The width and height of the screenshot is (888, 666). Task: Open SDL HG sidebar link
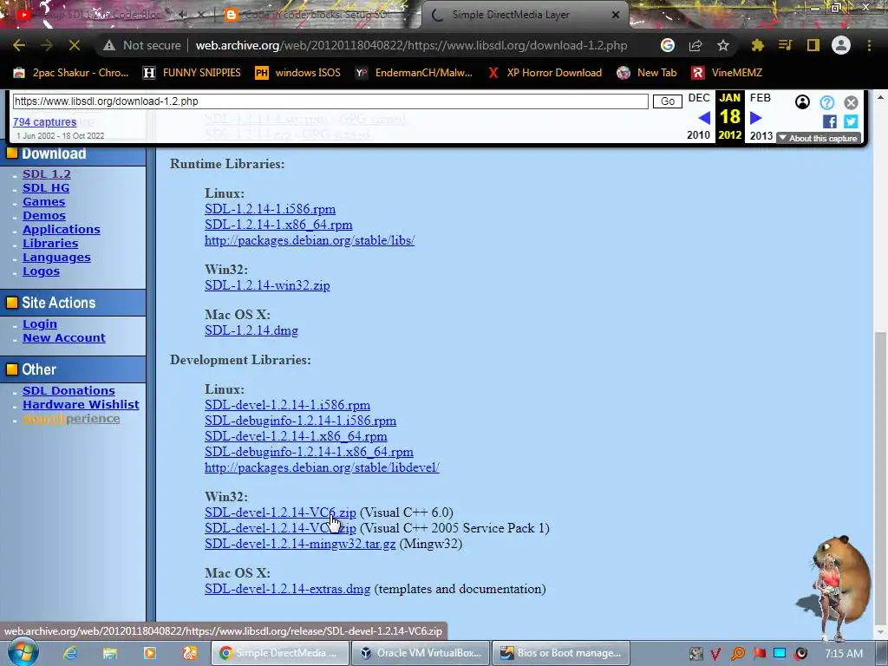pyautogui.click(x=46, y=188)
